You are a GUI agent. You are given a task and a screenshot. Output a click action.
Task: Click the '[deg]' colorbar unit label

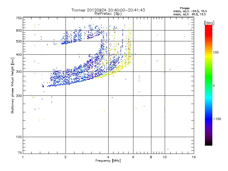[209, 23]
